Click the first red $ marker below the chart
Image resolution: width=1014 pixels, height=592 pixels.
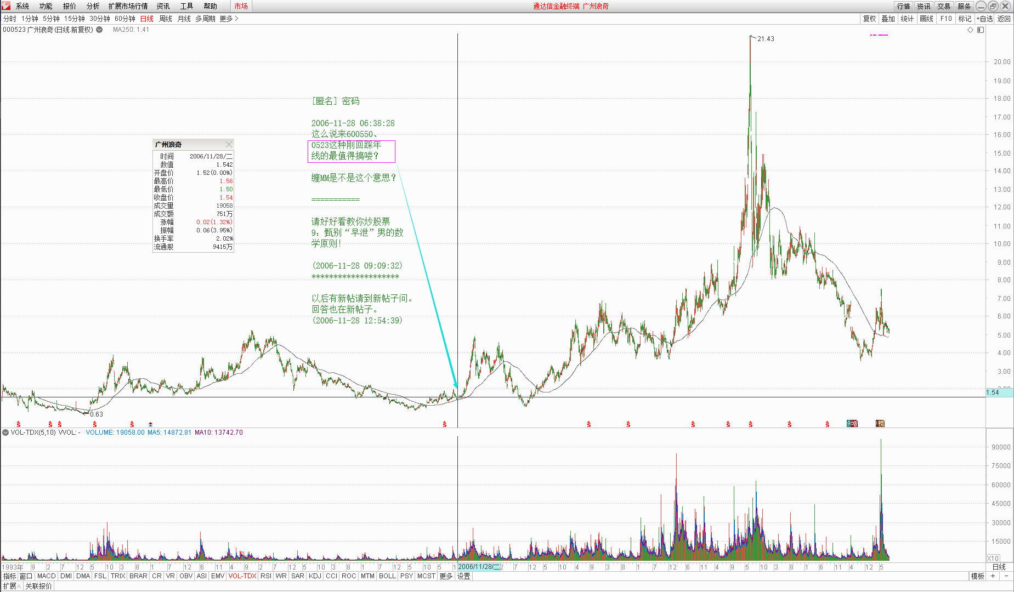point(19,424)
